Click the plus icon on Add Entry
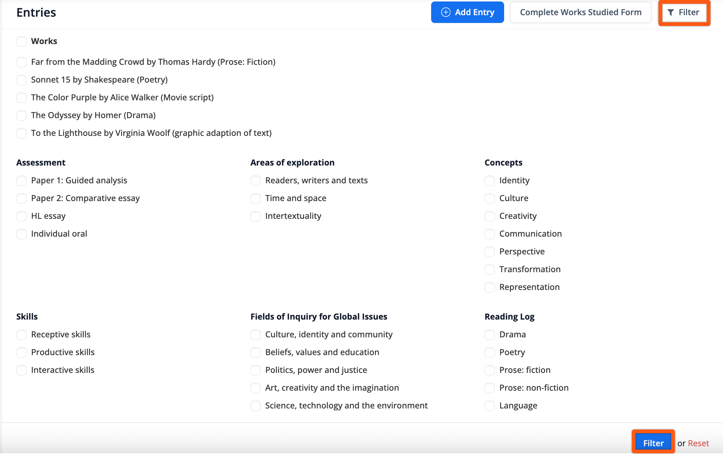The width and height of the screenshot is (723, 454). click(x=446, y=12)
